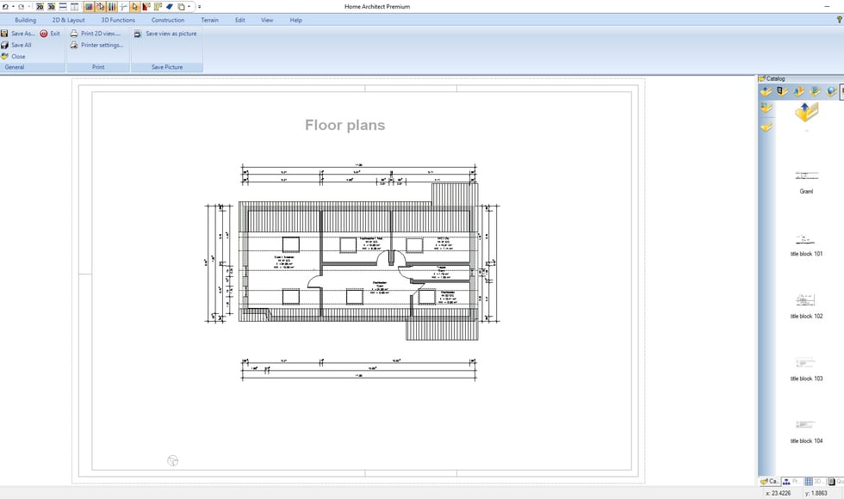Viewport: 844px width, 499px height.
Task: Open the Help ribbon tab
Action: tap(296, 20)
